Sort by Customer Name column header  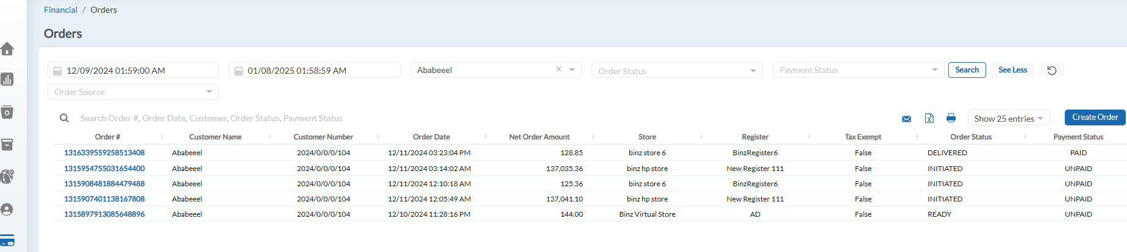pyautogui.click(x=215, y=137)
